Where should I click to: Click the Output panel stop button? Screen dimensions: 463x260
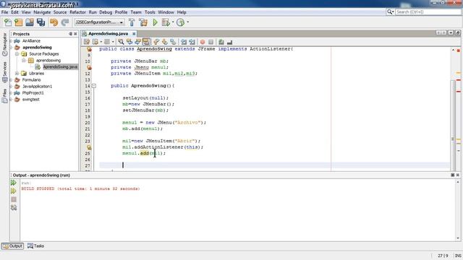[x=14, y=199]
